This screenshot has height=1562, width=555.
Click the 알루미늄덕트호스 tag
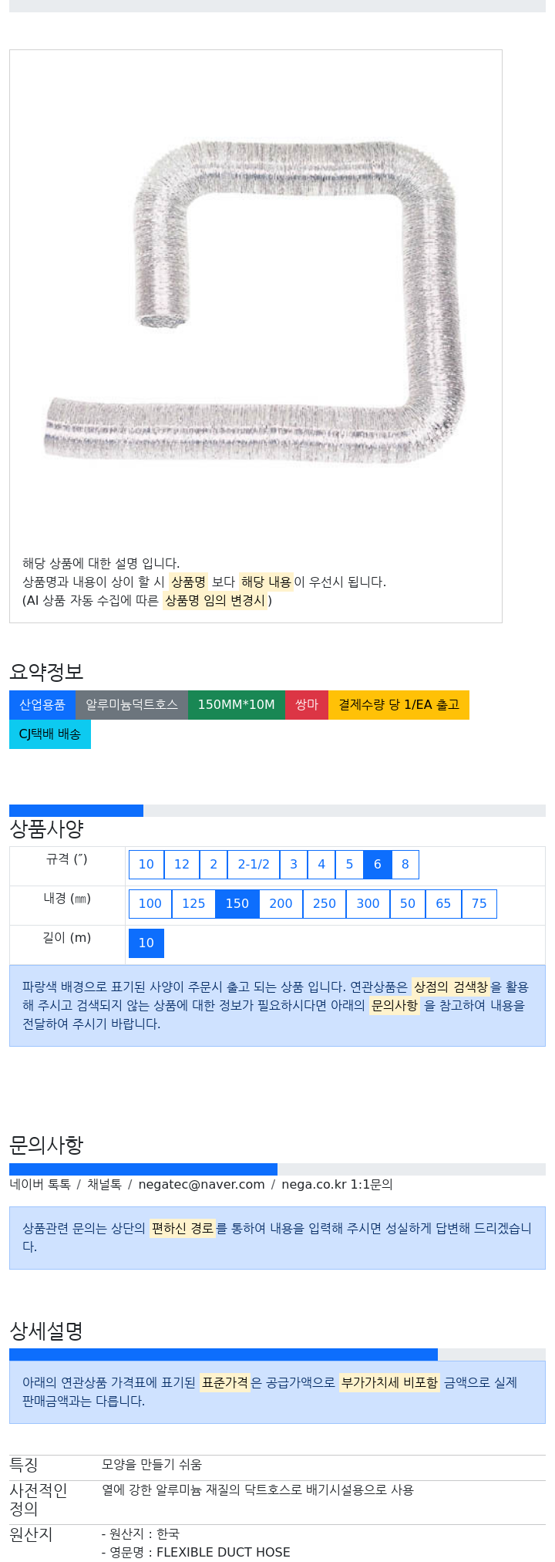coord(132,705)
